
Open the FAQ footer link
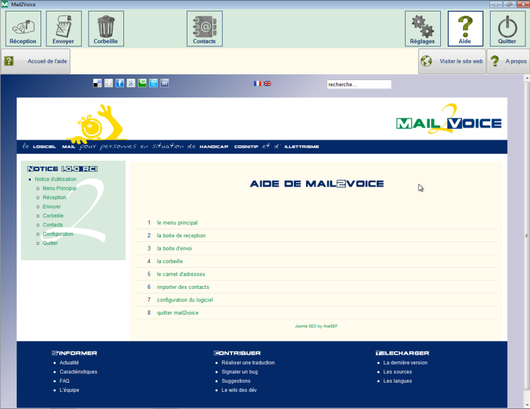click(x=64, y=381)
